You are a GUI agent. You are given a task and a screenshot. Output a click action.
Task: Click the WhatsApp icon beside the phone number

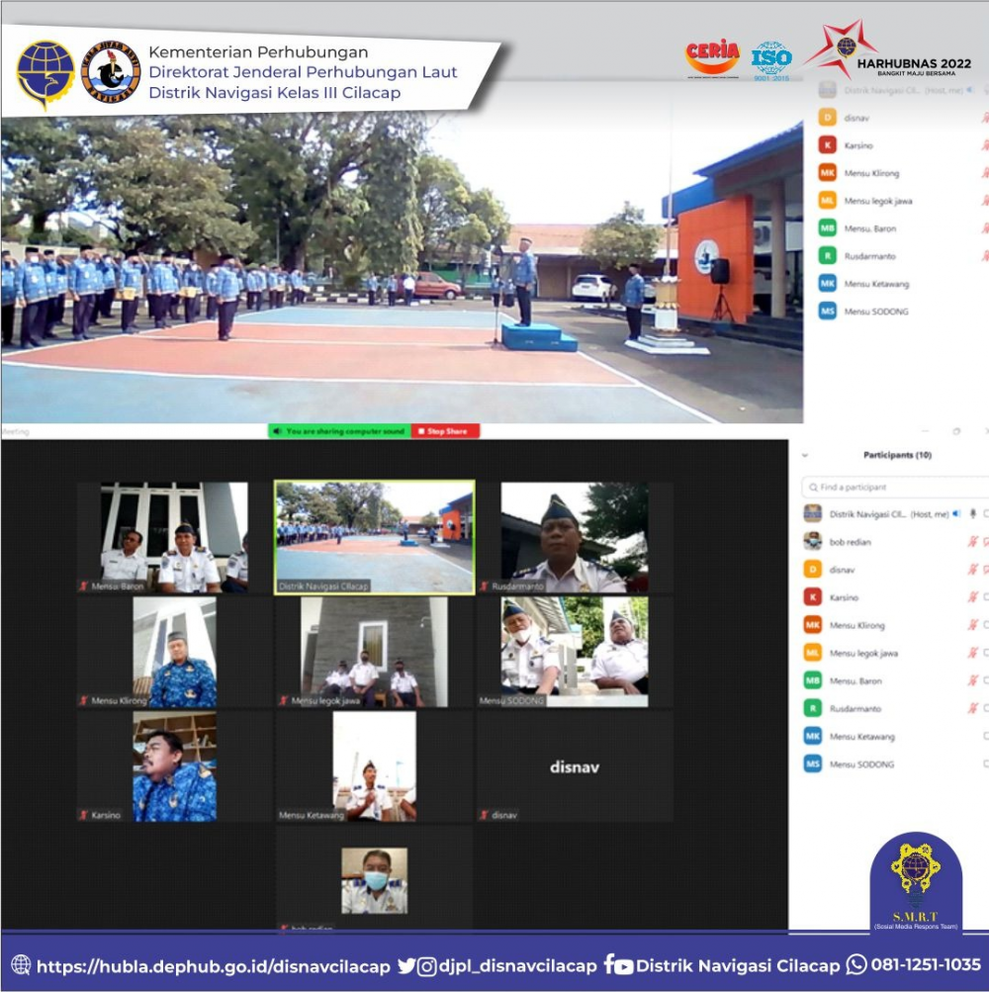coord(856,964)
